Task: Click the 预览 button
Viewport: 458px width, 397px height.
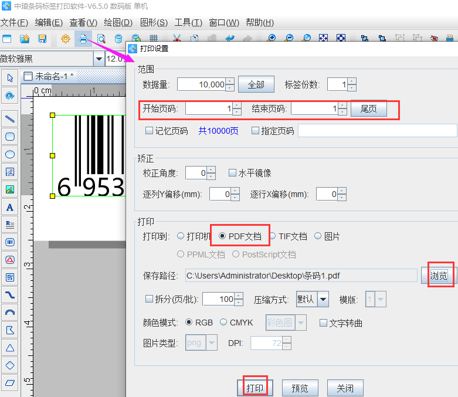Action: 300,388
